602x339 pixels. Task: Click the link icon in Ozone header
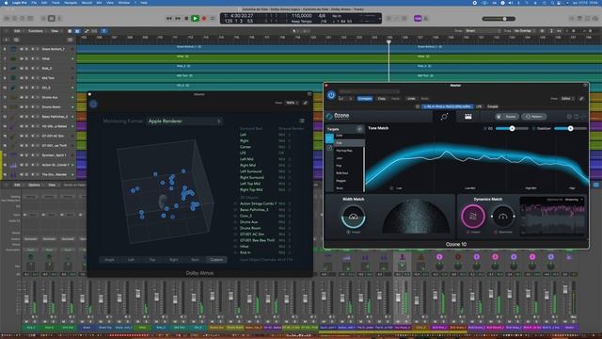point(581,99)
